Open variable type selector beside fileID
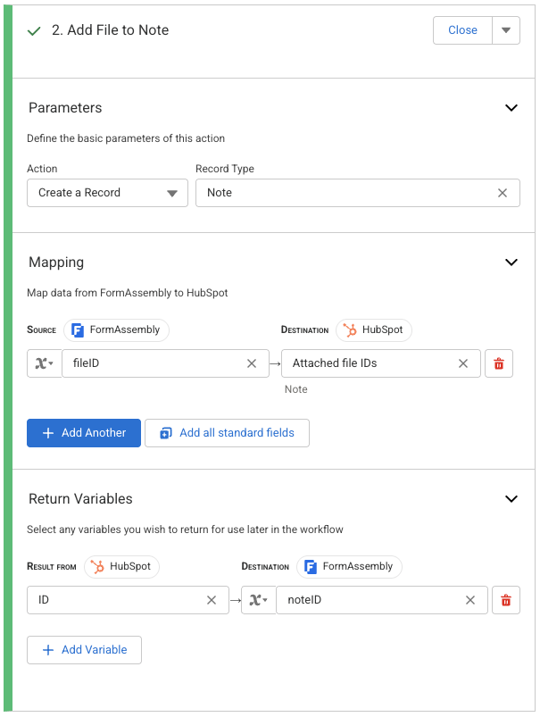The image size is (540, 717). pyautogui.click(x=45, y=363)
